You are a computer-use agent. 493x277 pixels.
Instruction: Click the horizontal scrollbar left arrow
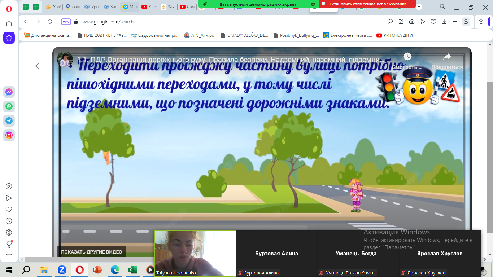[22, 259]
